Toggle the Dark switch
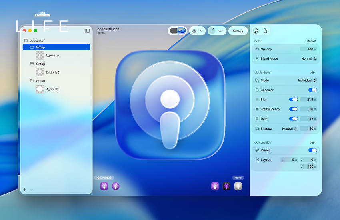 tap(293, 118)
